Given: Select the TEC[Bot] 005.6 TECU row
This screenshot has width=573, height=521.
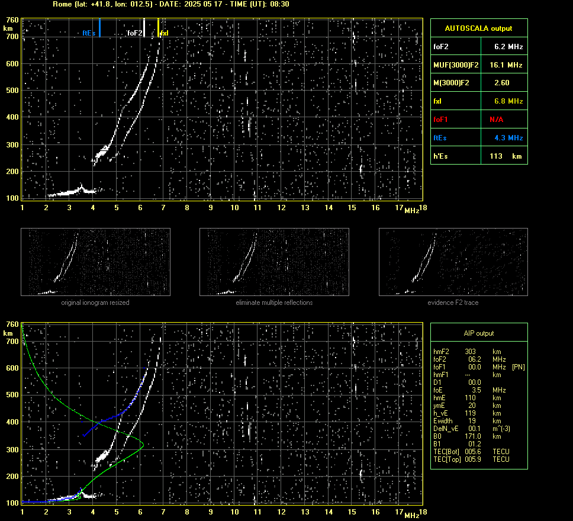Looking at the screenshot, I should pyautogui.click(x=471, y=452).
